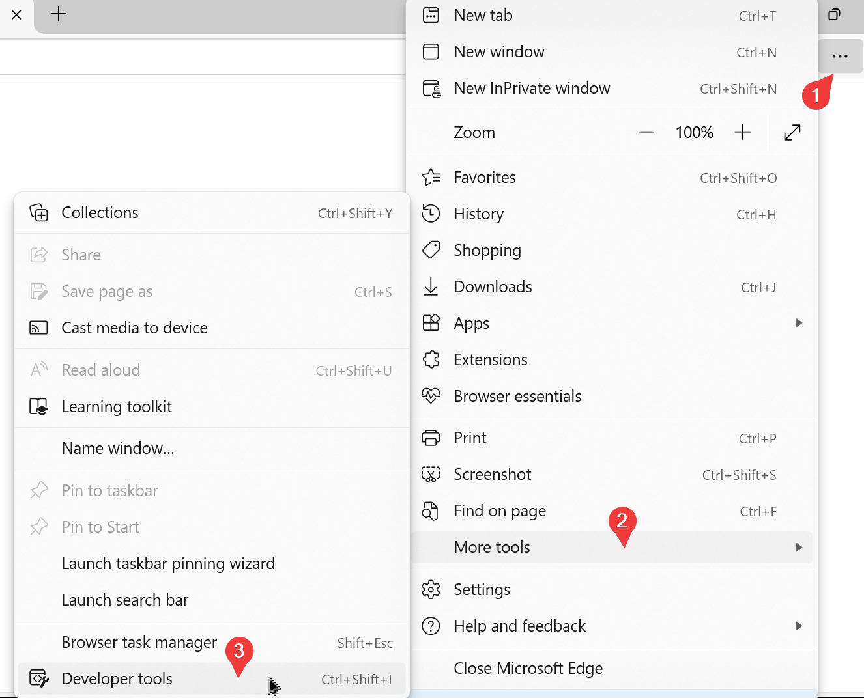Open the Settings menu entry

pos(611,590)
